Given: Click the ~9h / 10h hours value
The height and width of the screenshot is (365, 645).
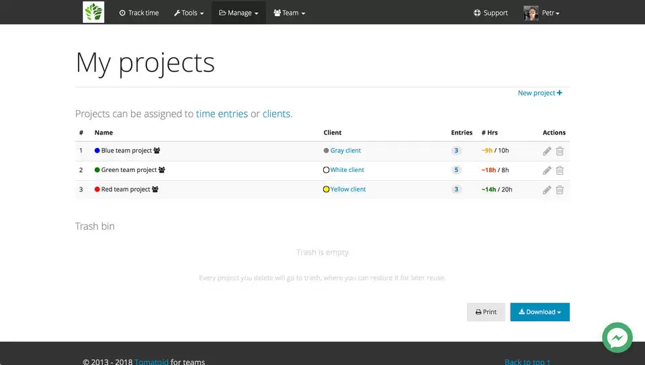Looking at the screenshot, I should tap(495, 151).
